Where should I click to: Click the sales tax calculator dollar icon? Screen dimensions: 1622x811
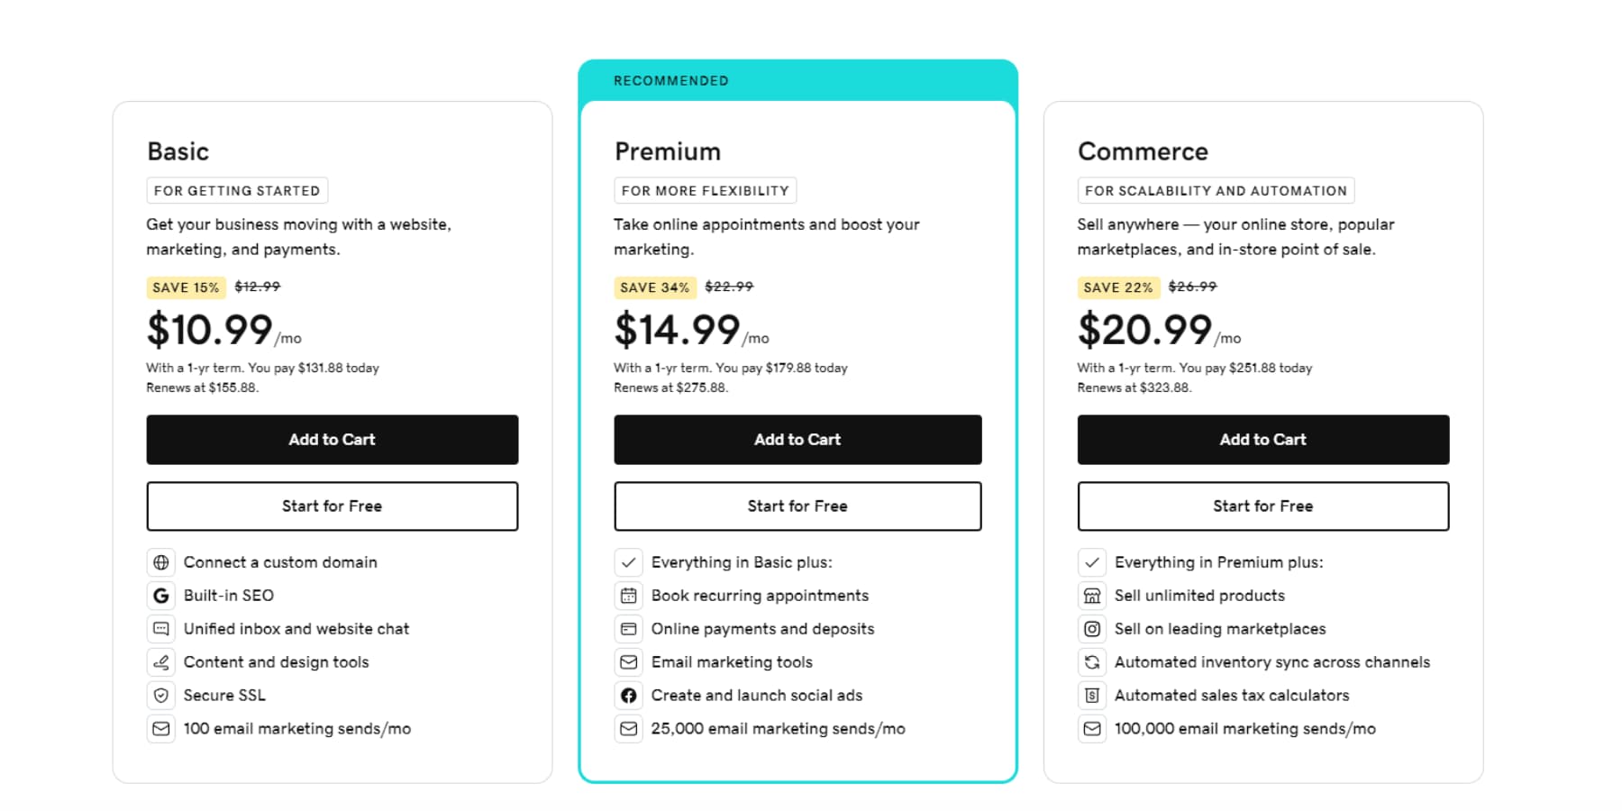1092,695
